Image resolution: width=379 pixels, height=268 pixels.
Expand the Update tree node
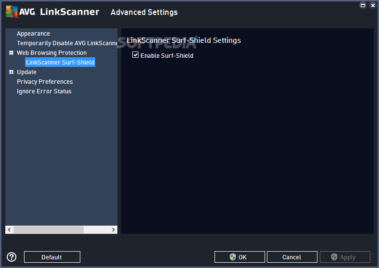[x=11, y=72]
